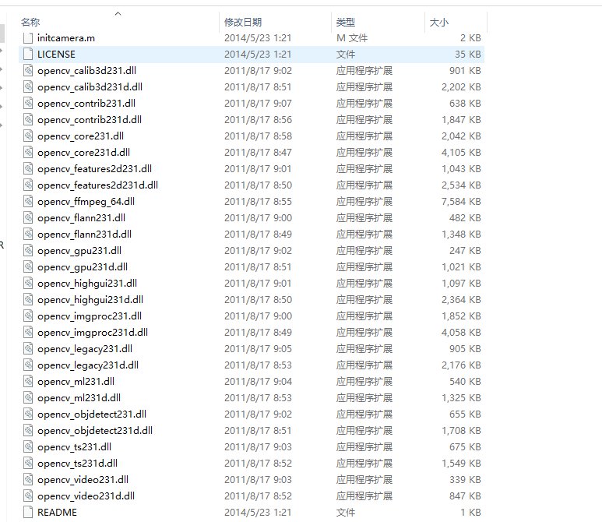This screenshot has height=522, width=602.
Task: Select the file name opencv_objdetect231.dll
Action: click(92, 414)
